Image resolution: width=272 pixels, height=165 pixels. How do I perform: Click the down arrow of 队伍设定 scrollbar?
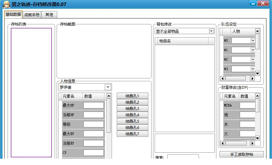pyautogui.click(x=257, y=73)
